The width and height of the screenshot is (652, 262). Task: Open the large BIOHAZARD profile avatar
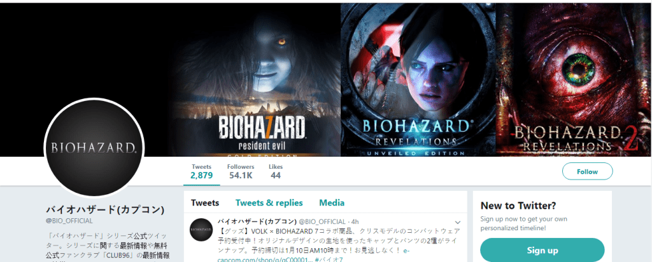pos(94,148)
